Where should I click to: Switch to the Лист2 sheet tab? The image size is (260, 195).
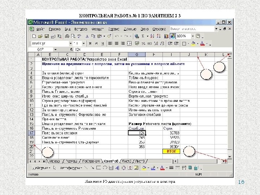(x=127, y=161)
